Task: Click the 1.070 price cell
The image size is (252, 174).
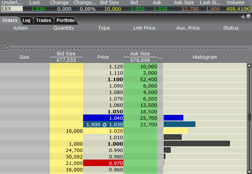Action: 103,99
